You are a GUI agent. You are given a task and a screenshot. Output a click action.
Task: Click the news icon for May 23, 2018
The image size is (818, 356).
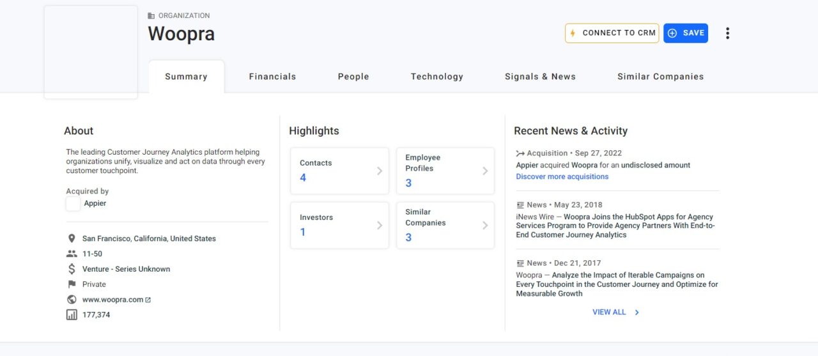click(520, 205)
